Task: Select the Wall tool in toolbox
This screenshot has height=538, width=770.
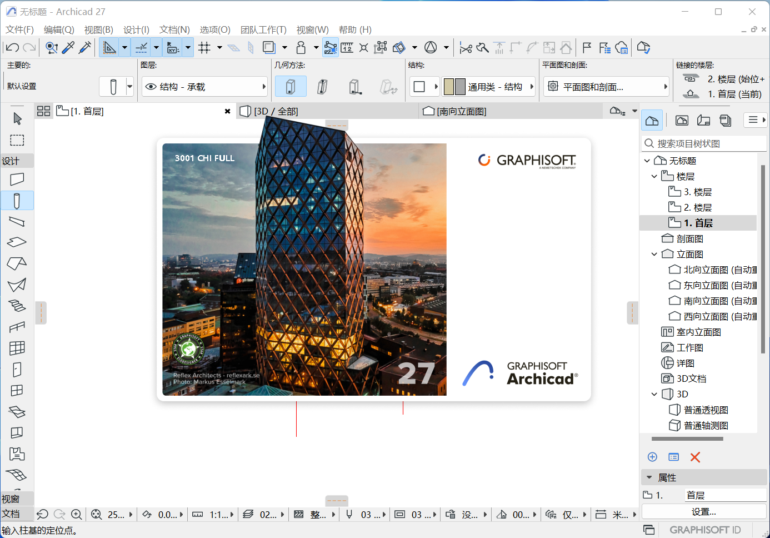Action: coord(17,179)
